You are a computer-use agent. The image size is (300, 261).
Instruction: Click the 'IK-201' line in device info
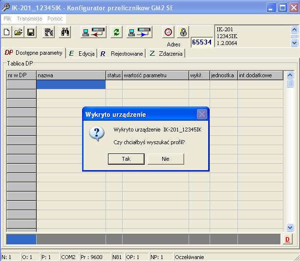click(225, 29)
